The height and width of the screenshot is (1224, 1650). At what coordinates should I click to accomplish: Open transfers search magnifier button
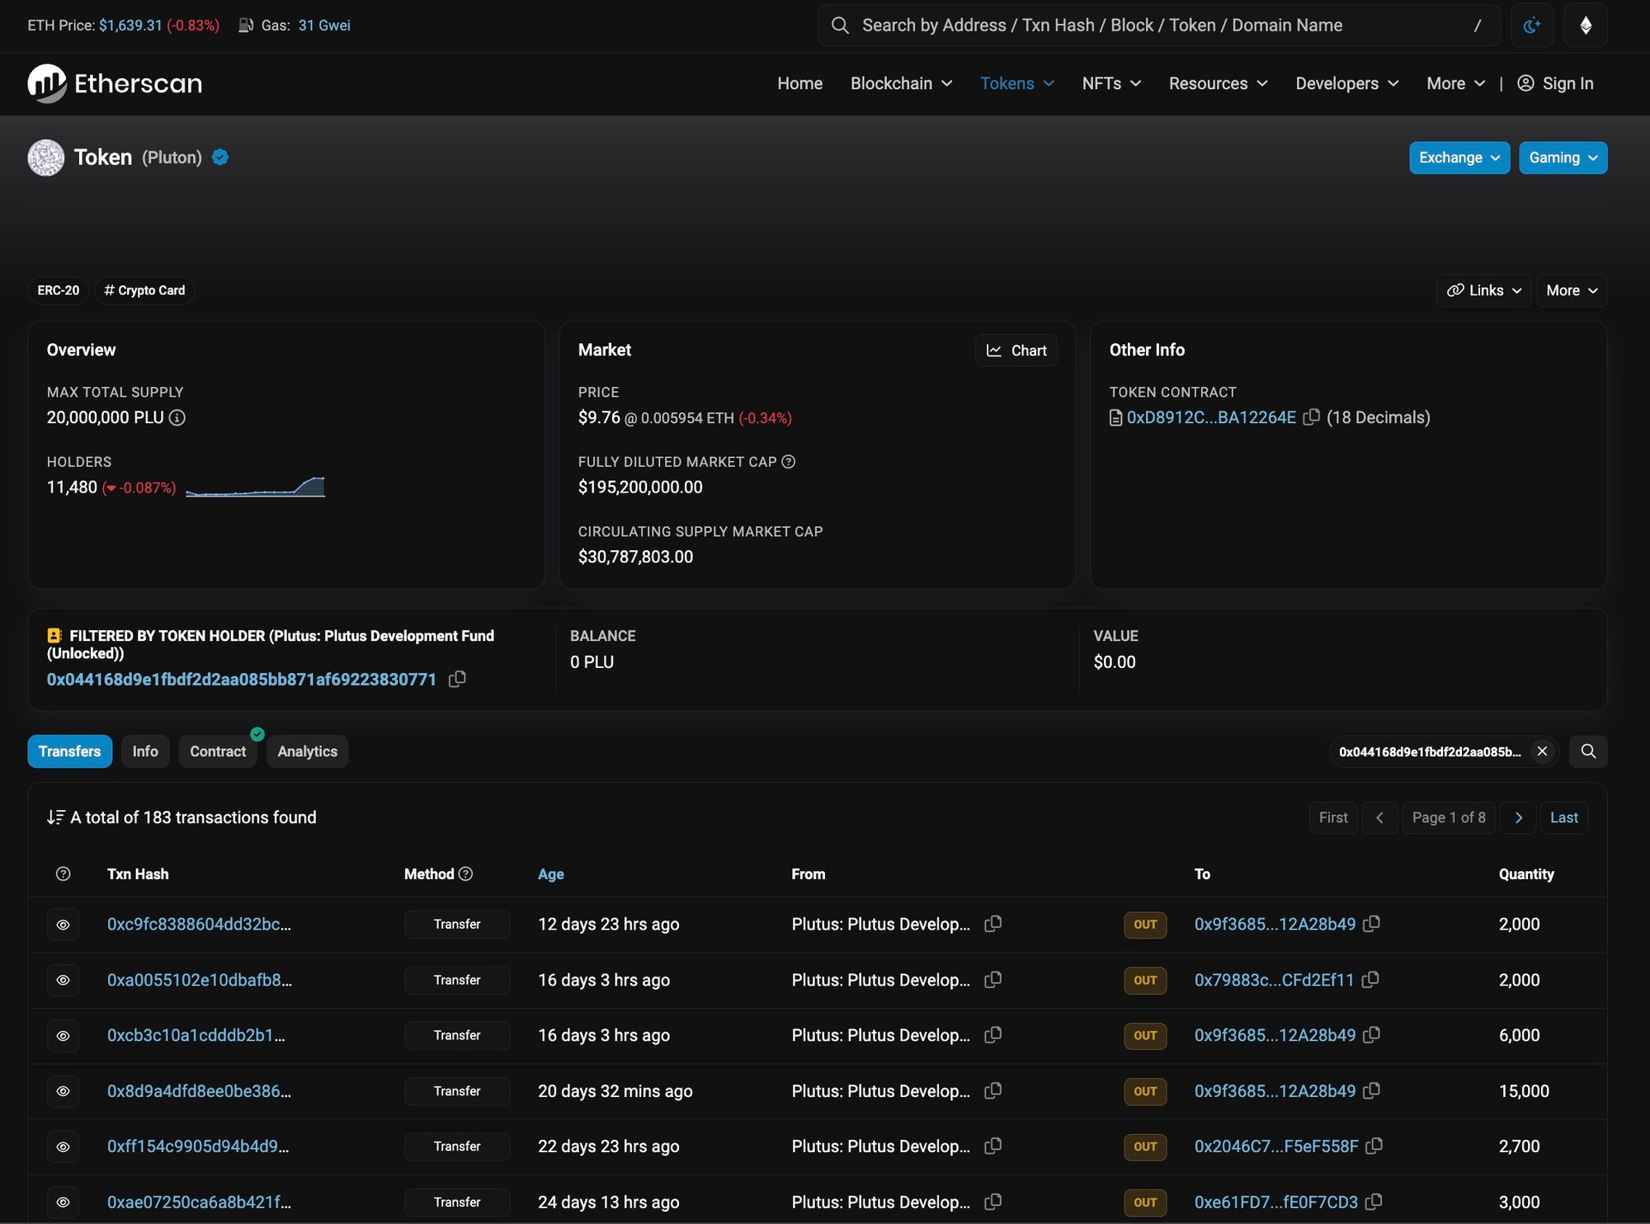pos(1588,751)
